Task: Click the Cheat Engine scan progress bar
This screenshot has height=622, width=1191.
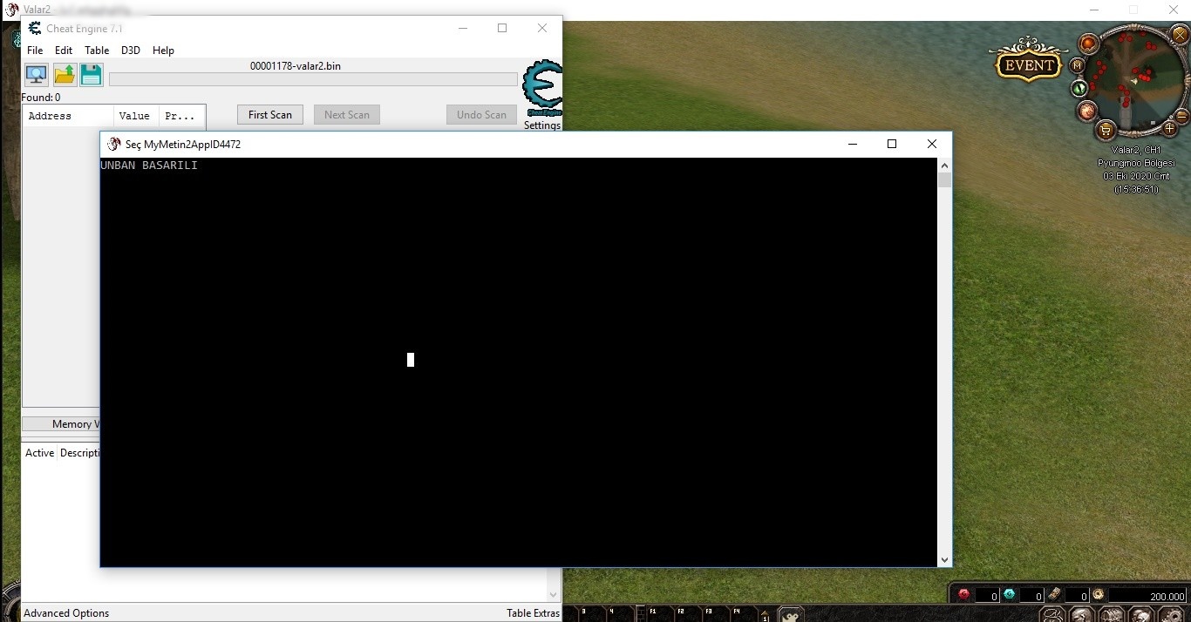Action: pos(313,79)
